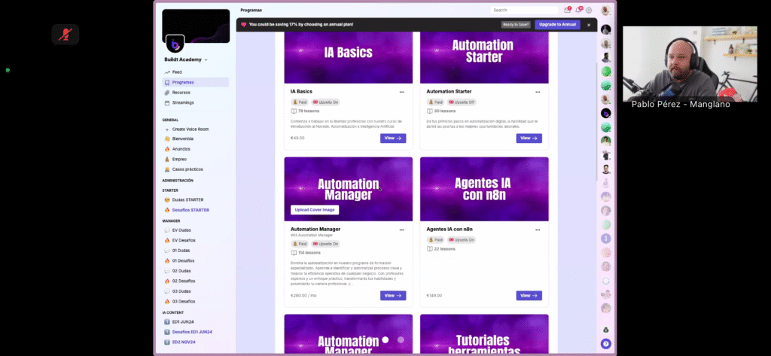Click the 114 lessons book icon
This screenshot has height=356, width=771.
click(x=294, y=253)
